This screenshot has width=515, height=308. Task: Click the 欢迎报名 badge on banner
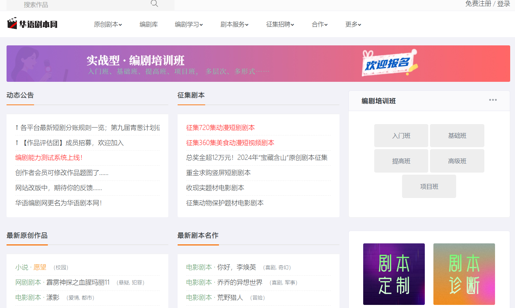click(x=388, y=64)
